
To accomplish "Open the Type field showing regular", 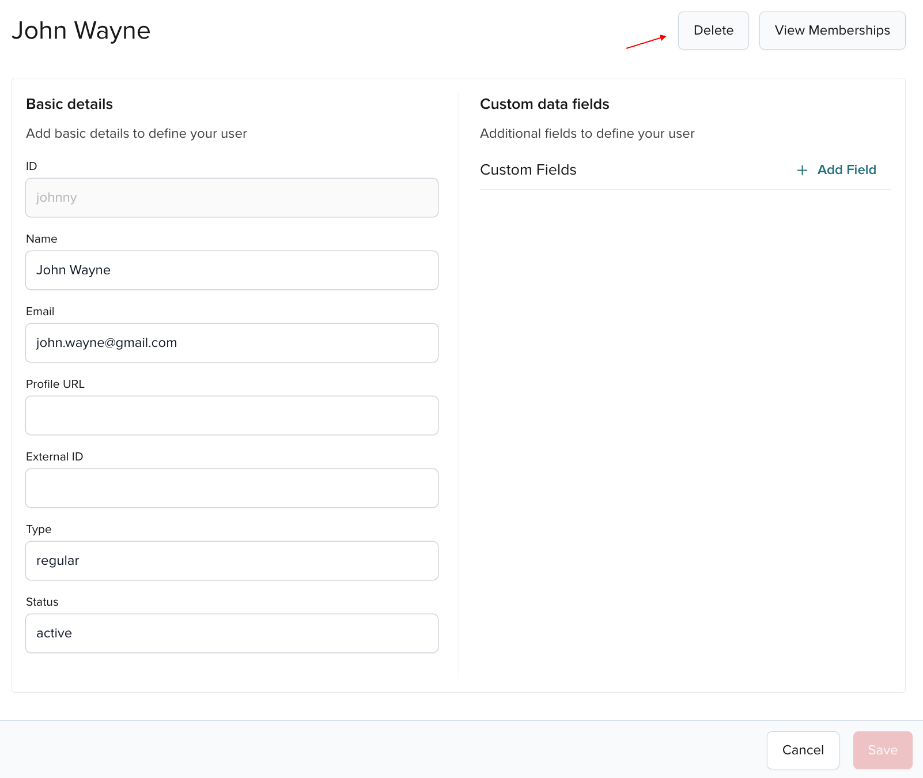I will [x=232, y=561].
